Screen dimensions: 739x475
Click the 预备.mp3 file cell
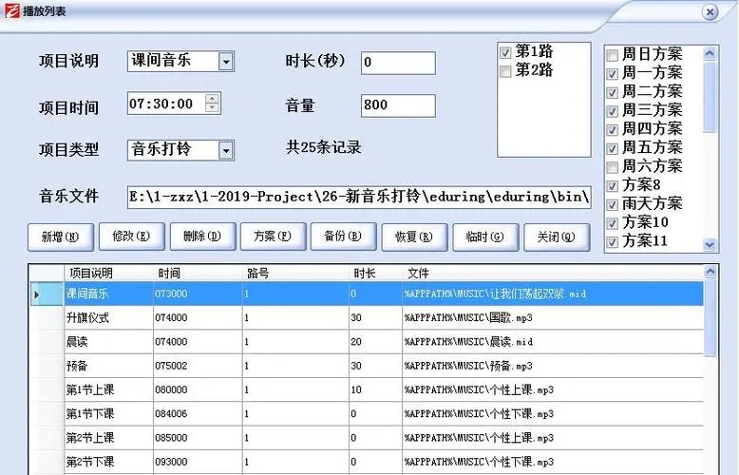click(x=553, y=366)
